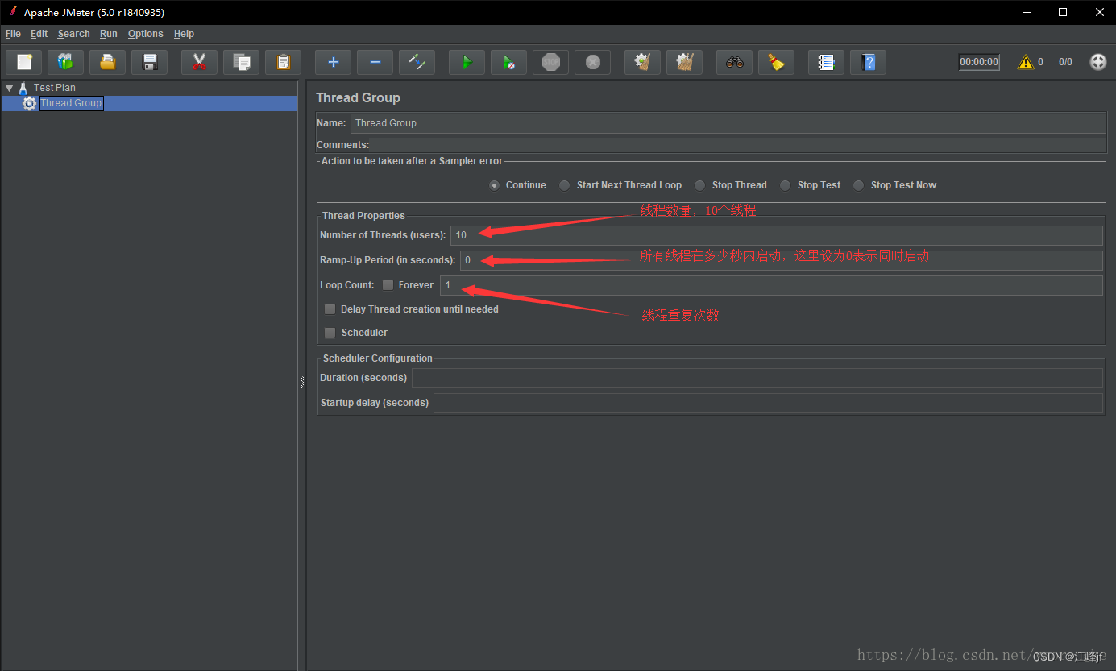Enable the Scheduler checkbox
The image size is (1116, 671).
point(330,333)
